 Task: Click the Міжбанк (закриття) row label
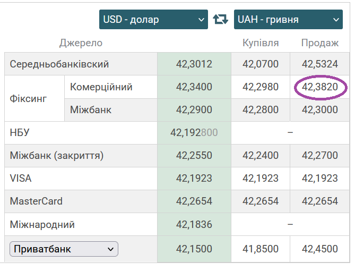tap(57, 156)
